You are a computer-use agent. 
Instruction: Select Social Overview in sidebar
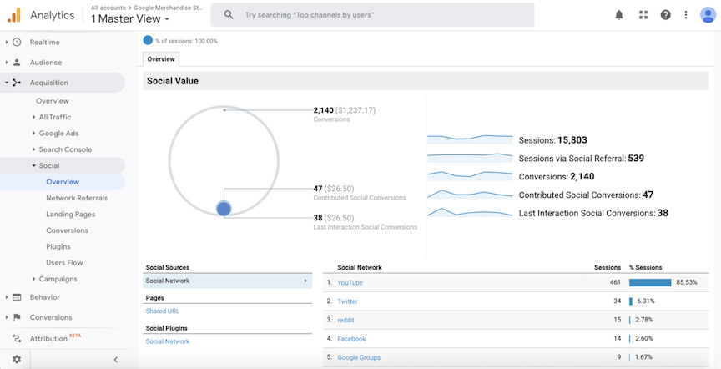coord(63,182)
